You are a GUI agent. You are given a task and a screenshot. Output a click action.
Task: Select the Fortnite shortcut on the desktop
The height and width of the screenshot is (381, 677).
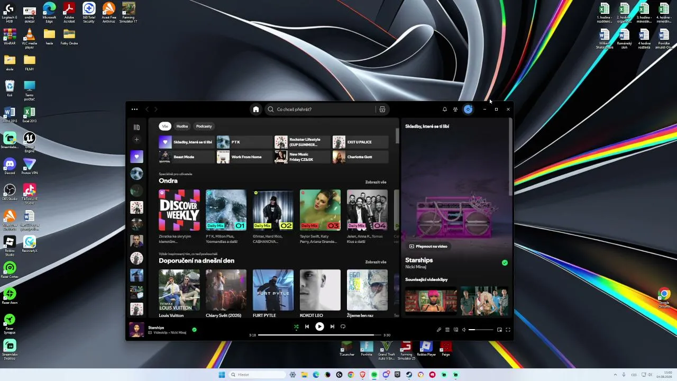click(367, 349)
